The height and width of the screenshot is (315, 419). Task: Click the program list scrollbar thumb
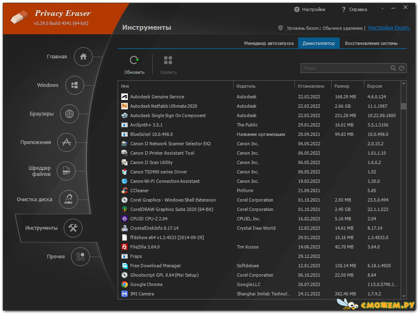[403, 106]
